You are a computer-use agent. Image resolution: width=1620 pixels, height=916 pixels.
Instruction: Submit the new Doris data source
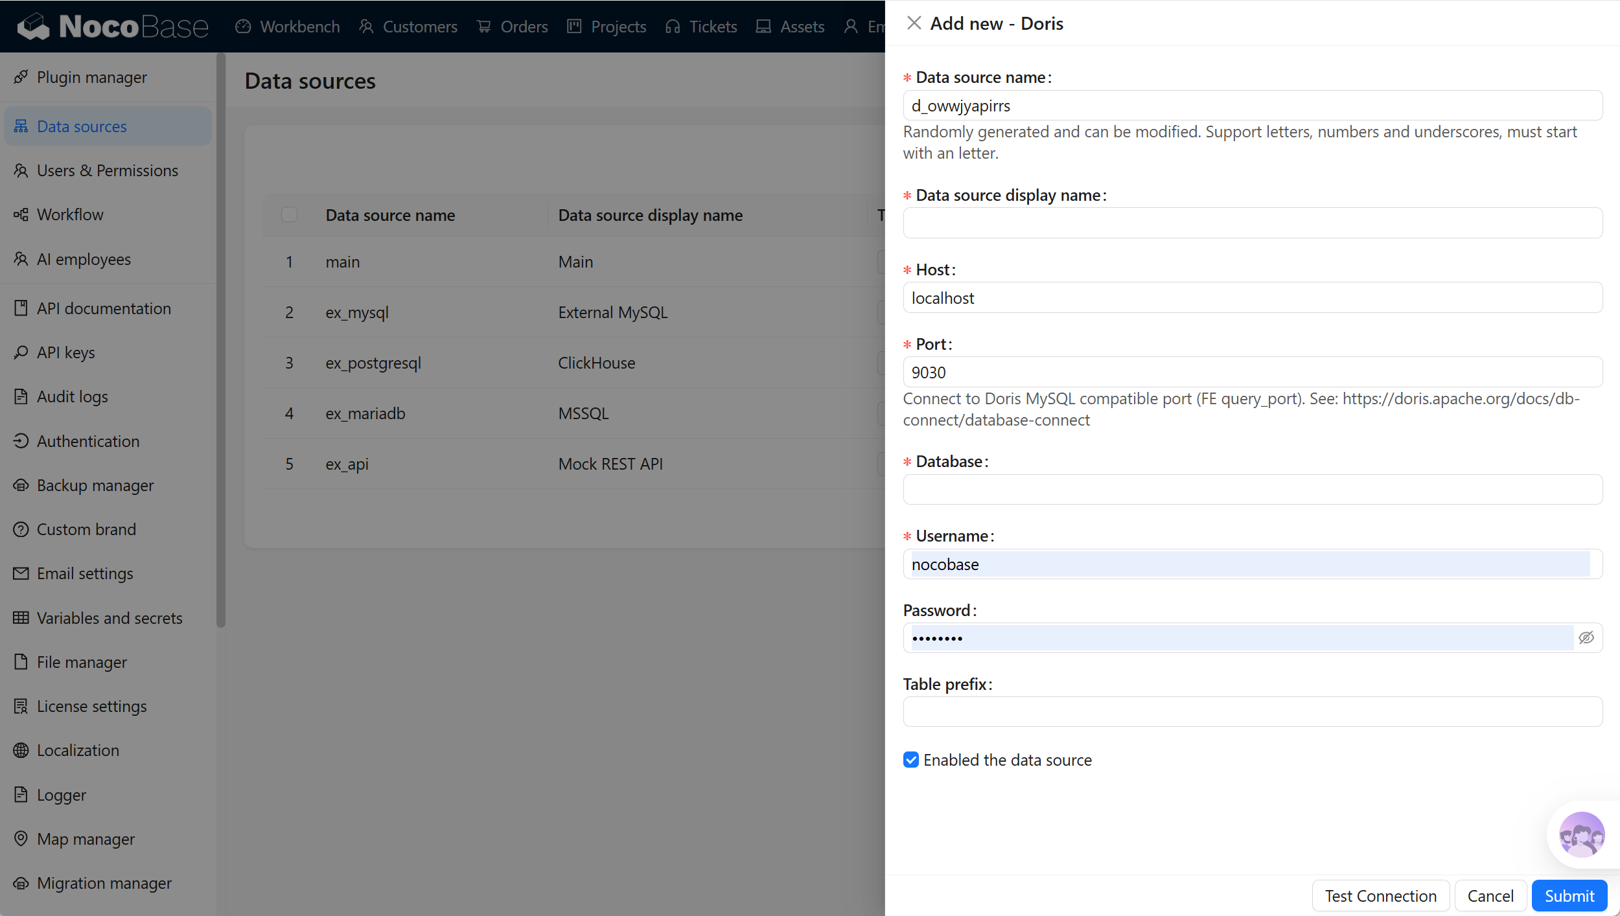1569,895
